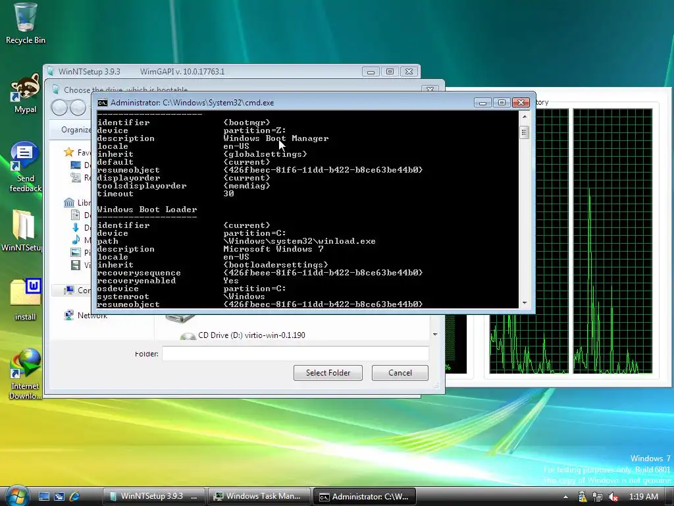Click the Forward navigation button in dialog
The height and width of the screenshot is (506, 674).
(78, 107)
